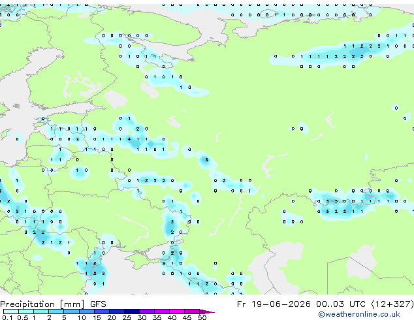Select the 30–35 mm purple legend segment
The height and width of the screenshot is (320, 414).
(147, 312)
